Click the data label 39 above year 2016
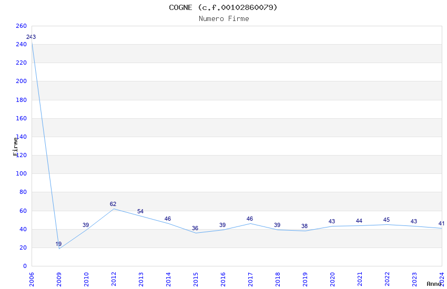The width and height of the screenshot is (447, 289). coord(222,225)
